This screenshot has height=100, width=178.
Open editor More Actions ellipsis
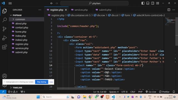point(174,10)
